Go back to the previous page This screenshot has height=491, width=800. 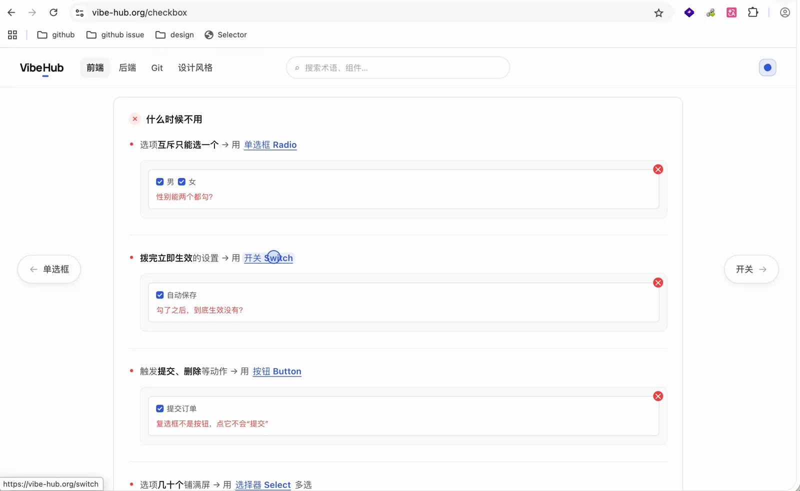coord(11,12)
